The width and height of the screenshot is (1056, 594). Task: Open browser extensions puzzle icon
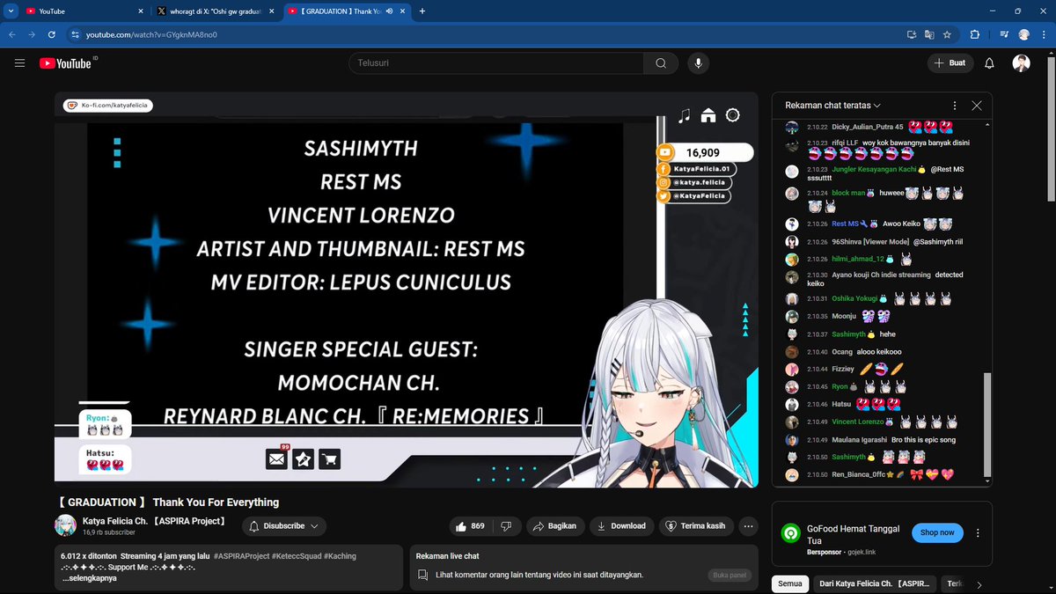pos(975,34)
